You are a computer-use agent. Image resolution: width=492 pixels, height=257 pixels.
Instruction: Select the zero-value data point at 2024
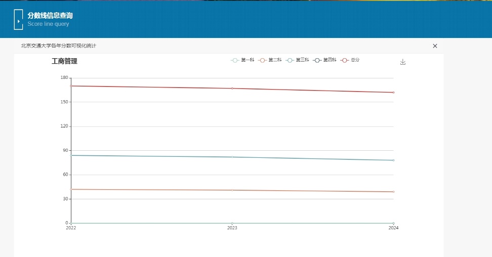(393, 223)
